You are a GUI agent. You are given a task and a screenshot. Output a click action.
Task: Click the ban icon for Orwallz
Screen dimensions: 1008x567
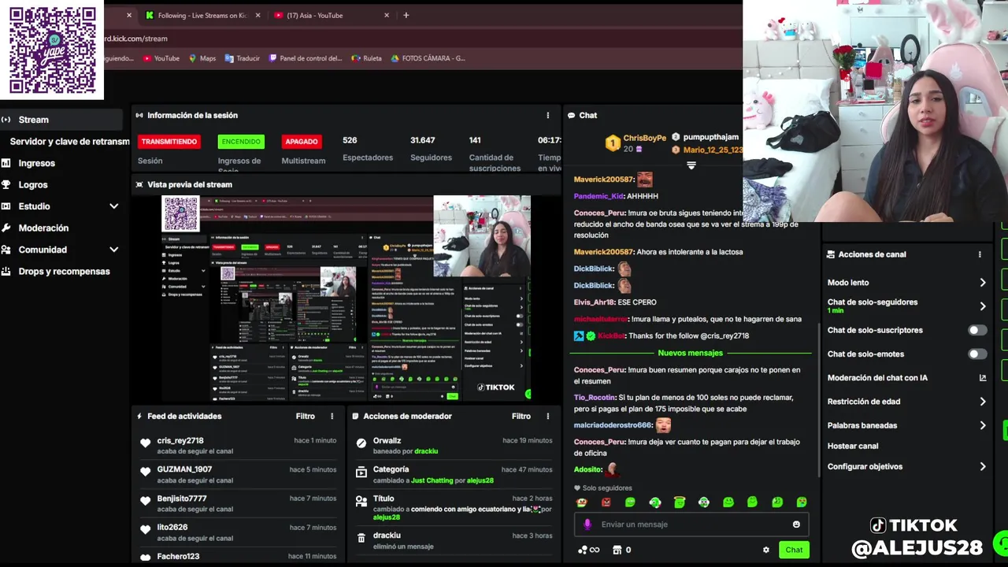click(361, 443)
